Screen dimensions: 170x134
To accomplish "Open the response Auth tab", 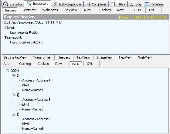I will [7, 64].
